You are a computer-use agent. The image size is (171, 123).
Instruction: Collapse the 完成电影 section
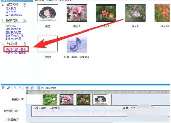pos(25,44)
